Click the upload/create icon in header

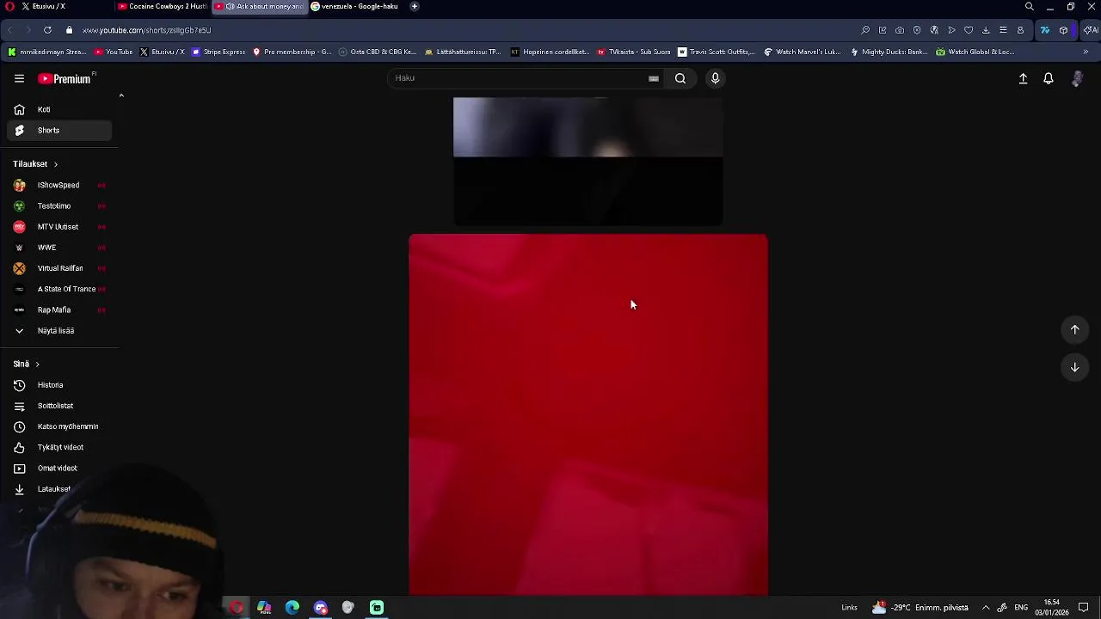pos(1023,78)
